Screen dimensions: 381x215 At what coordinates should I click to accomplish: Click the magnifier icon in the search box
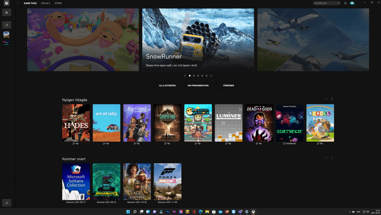338,3
